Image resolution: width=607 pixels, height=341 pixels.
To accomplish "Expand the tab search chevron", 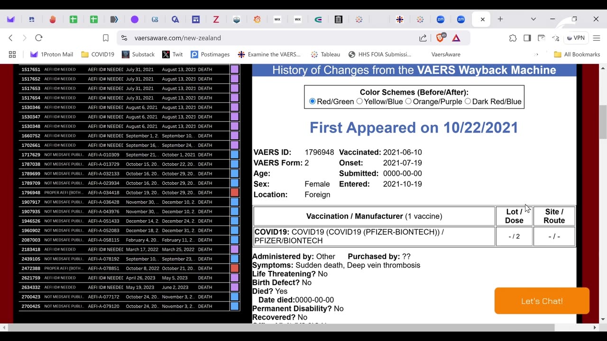I will pyautogui.click(x=533, y=19).
